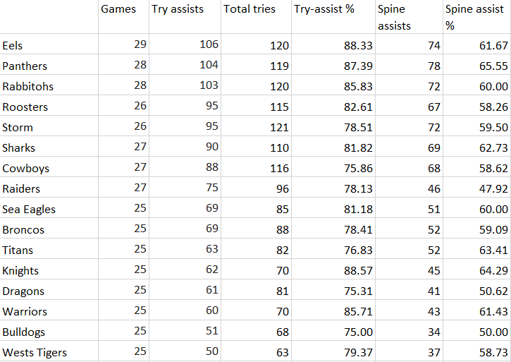Click the Knights try-assist percentage 88.57
Image resolution: width=511 pixels, height=362 pixels.
point(354,271)
